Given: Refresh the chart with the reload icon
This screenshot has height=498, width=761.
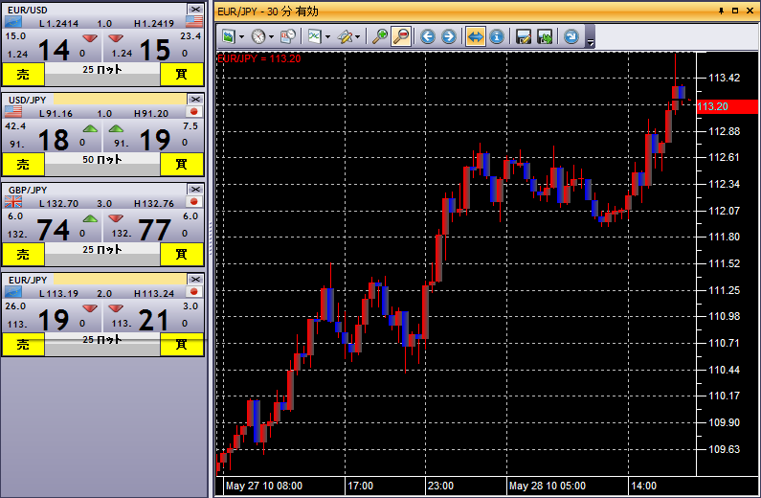Looking at the screenshot, I should tap(571, 36).
